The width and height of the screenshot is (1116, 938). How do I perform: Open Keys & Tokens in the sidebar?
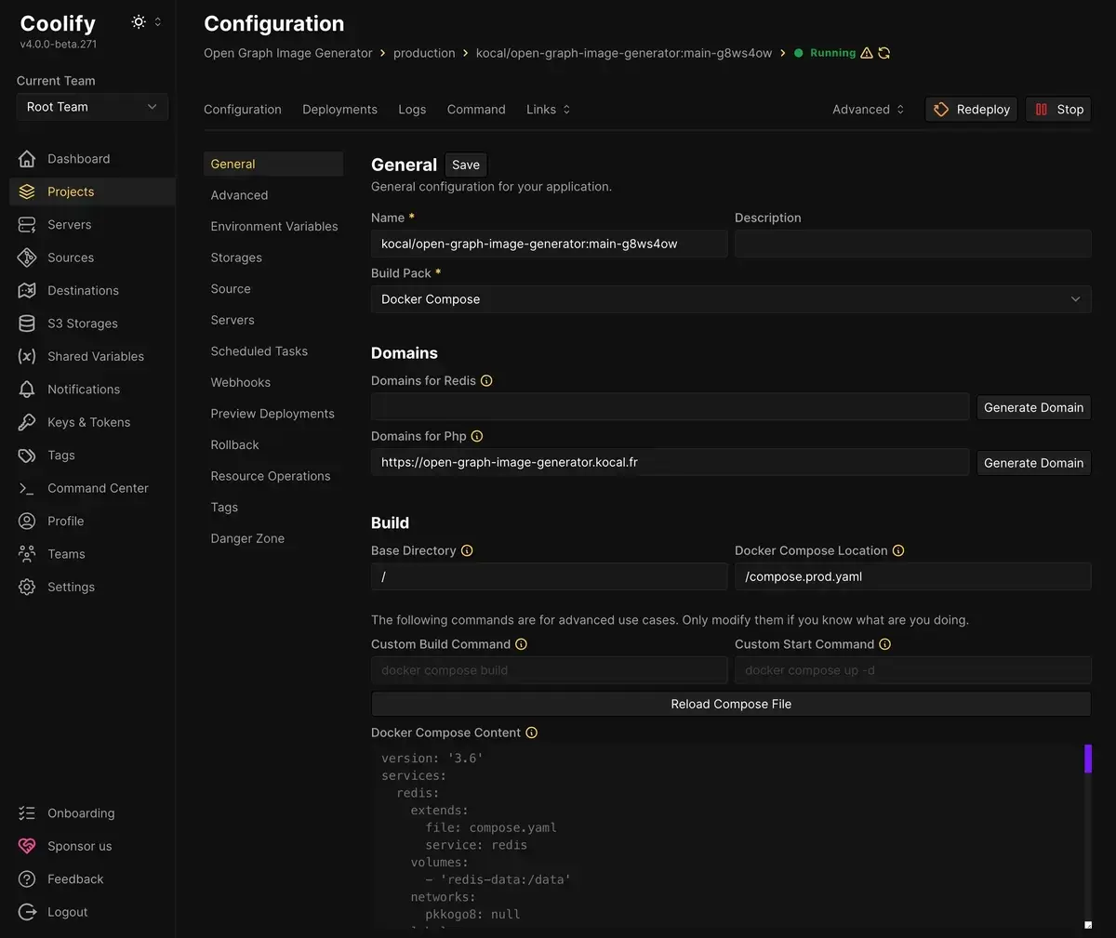(88, 422)
